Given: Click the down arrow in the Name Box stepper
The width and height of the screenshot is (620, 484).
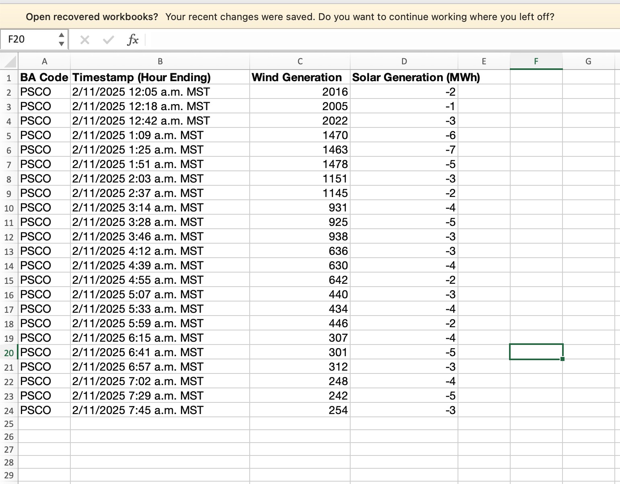Looking at the screenshot, I should (61, 43).
